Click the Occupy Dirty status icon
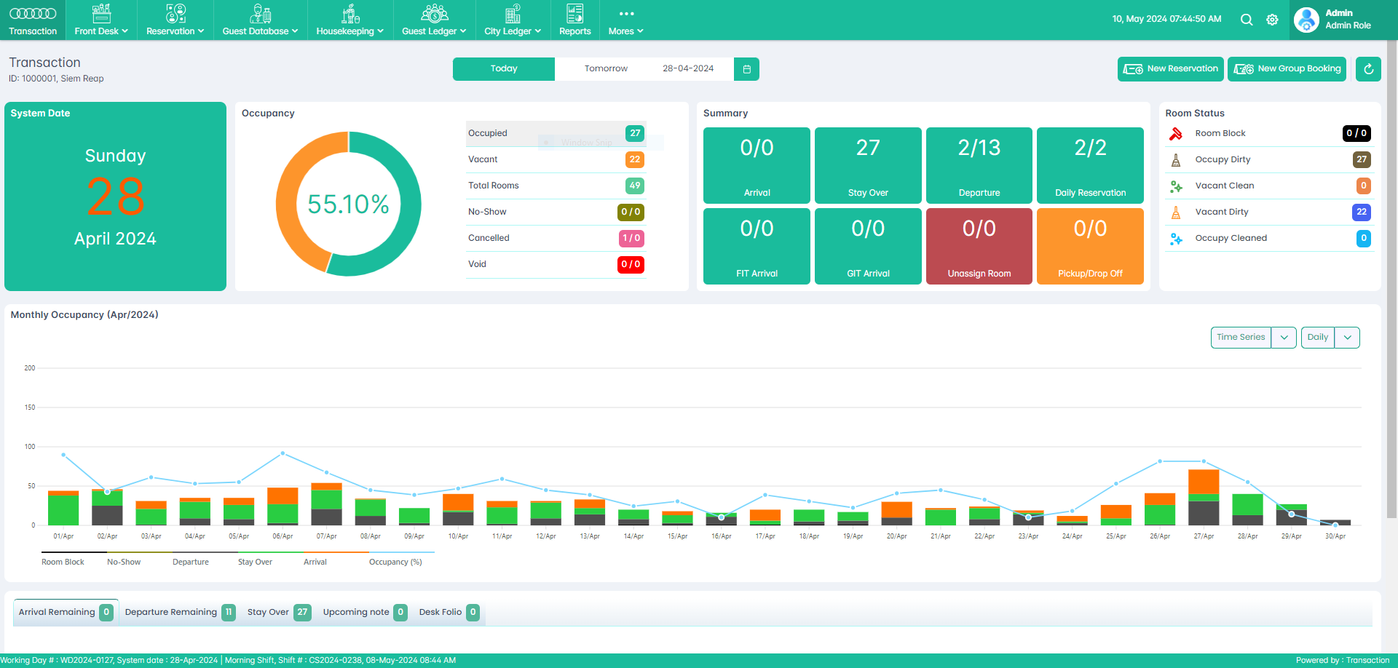This screenshot has width=1398, height=668. point(1175,160)
